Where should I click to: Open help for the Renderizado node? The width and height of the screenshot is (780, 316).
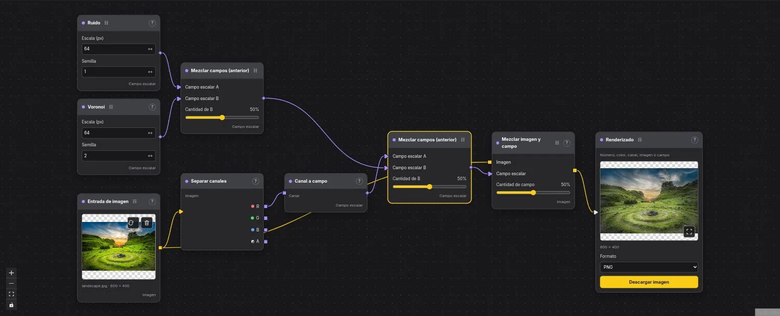[x=695, y=140]
